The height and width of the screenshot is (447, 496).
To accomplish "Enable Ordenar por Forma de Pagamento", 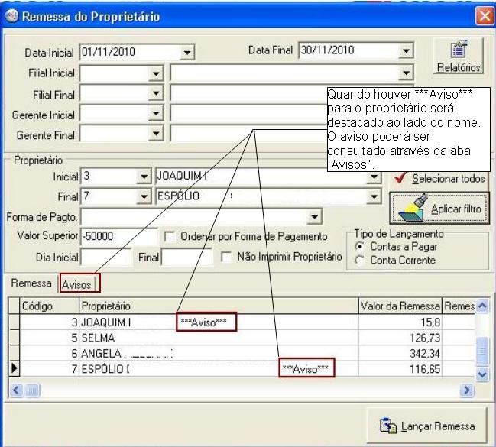I will pos(170,237).
